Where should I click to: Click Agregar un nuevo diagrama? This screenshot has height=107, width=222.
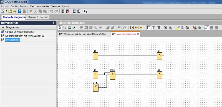click(19, 32)
